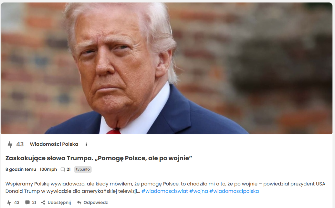Click filled comment bubble in action row
This screenshot has width=335, height=208.
pos(27,202)
